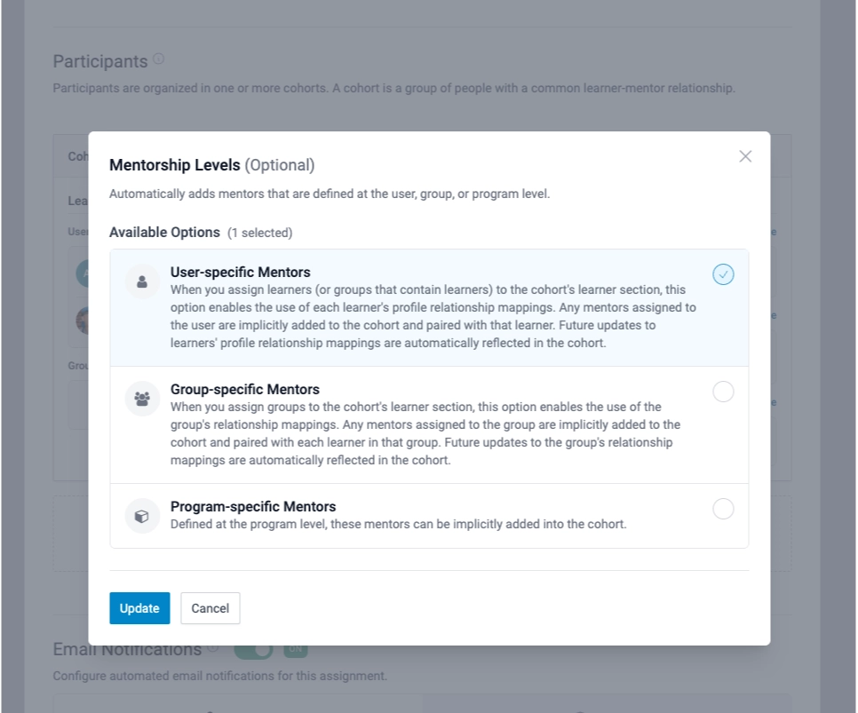The width and height of the screenshot is (858, 713).
Task: Click the Mentorship Levels dialog heading
Action: point(211,164)
